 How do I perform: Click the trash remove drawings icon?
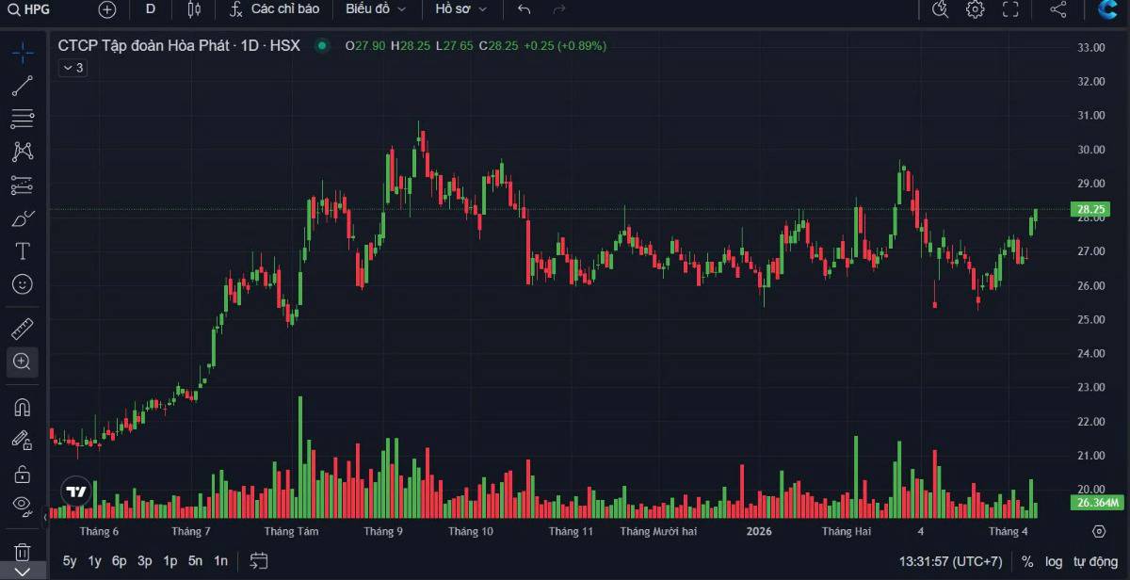(x=23, y=552)
